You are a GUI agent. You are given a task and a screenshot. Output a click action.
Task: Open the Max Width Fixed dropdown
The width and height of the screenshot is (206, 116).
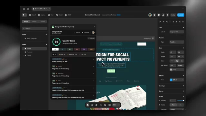click(181, 65)
